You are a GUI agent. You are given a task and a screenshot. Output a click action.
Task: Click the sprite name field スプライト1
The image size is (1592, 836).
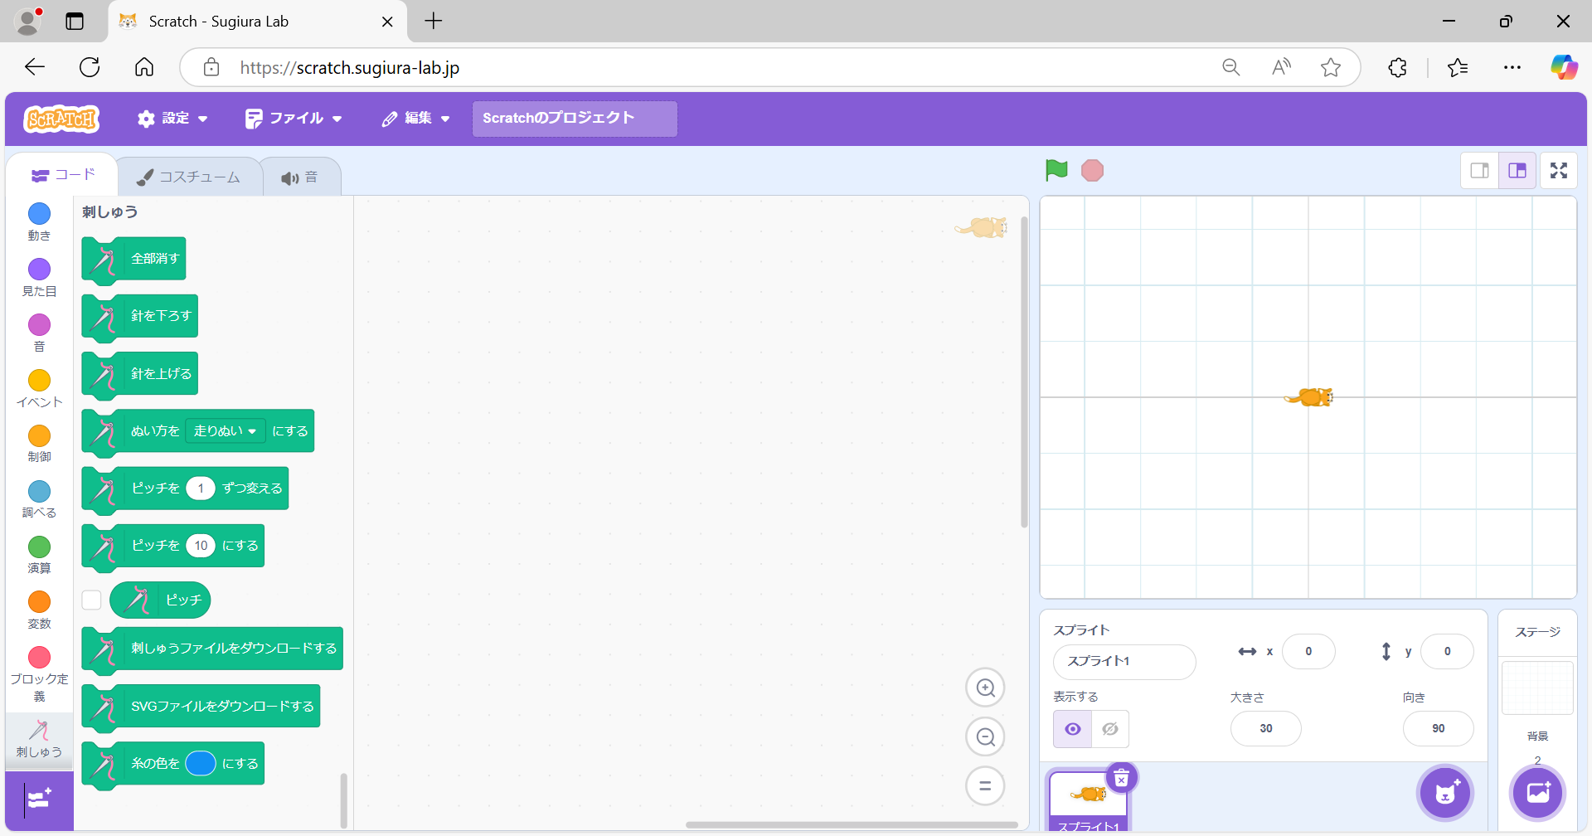(1124, 661)
